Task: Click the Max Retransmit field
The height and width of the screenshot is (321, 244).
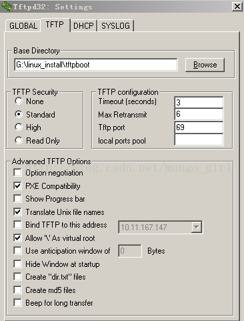Action: click(x=199, y=114)
